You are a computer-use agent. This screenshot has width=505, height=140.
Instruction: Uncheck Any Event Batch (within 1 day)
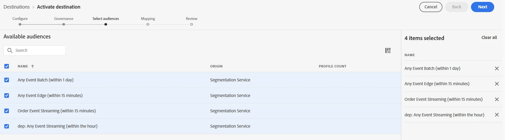point(7,80)
